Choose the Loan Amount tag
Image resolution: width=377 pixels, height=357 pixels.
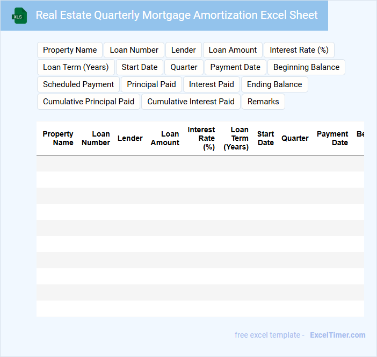pyautogui.click(x=233, y=50)
